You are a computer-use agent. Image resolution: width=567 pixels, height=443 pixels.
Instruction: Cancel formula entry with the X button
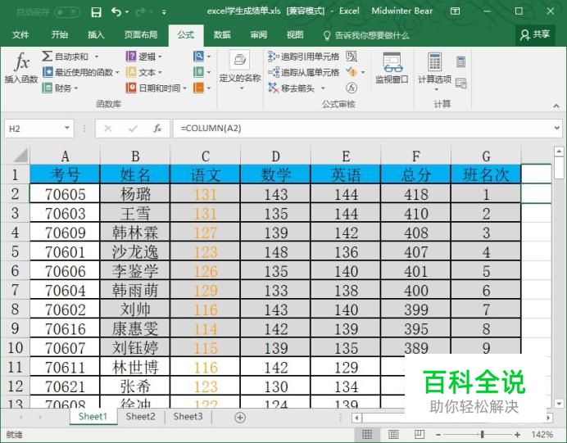[x=108, y=129]
